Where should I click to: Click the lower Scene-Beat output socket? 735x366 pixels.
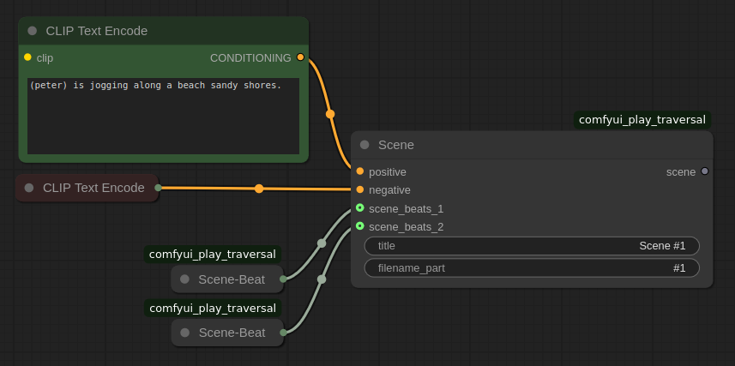(283, 333)
